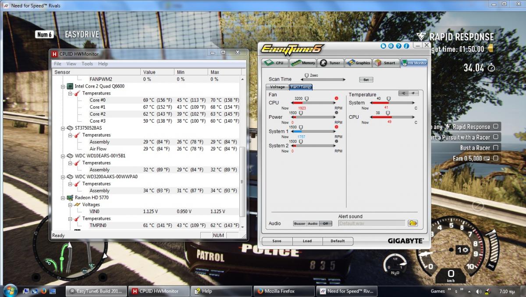Viewport: 526px width, 297px height.
Task: Collapse Temperatures under Intel Core 2 Quad
Action: click(70, 93)
